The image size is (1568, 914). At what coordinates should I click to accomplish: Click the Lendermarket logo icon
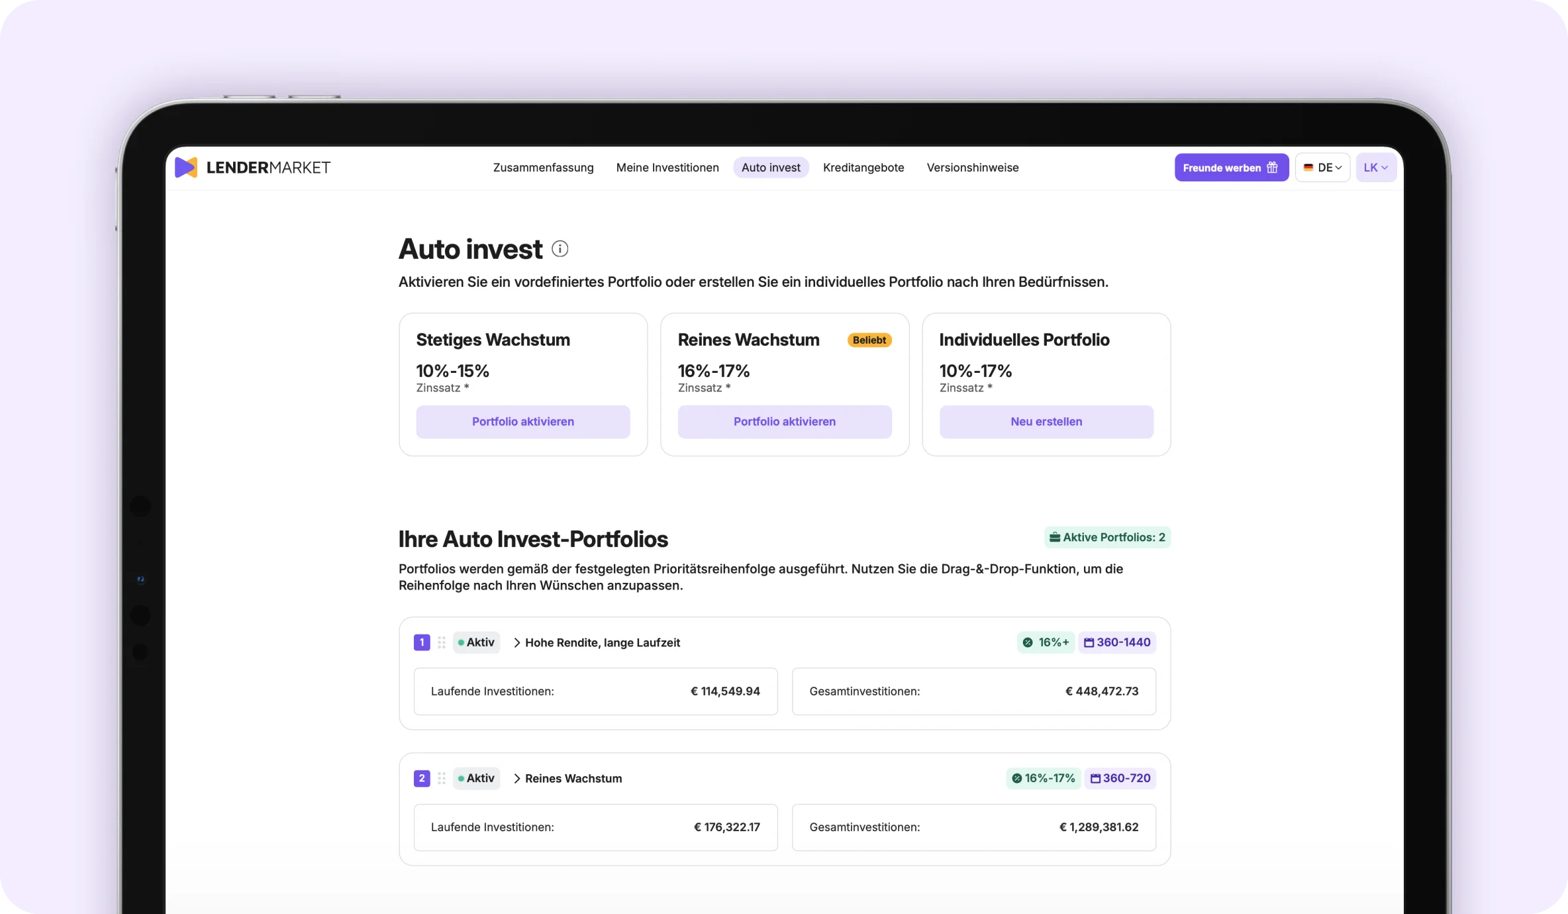pos(186,168)
